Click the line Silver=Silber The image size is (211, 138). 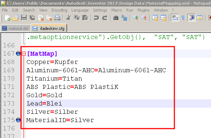[x=52, y=112]
